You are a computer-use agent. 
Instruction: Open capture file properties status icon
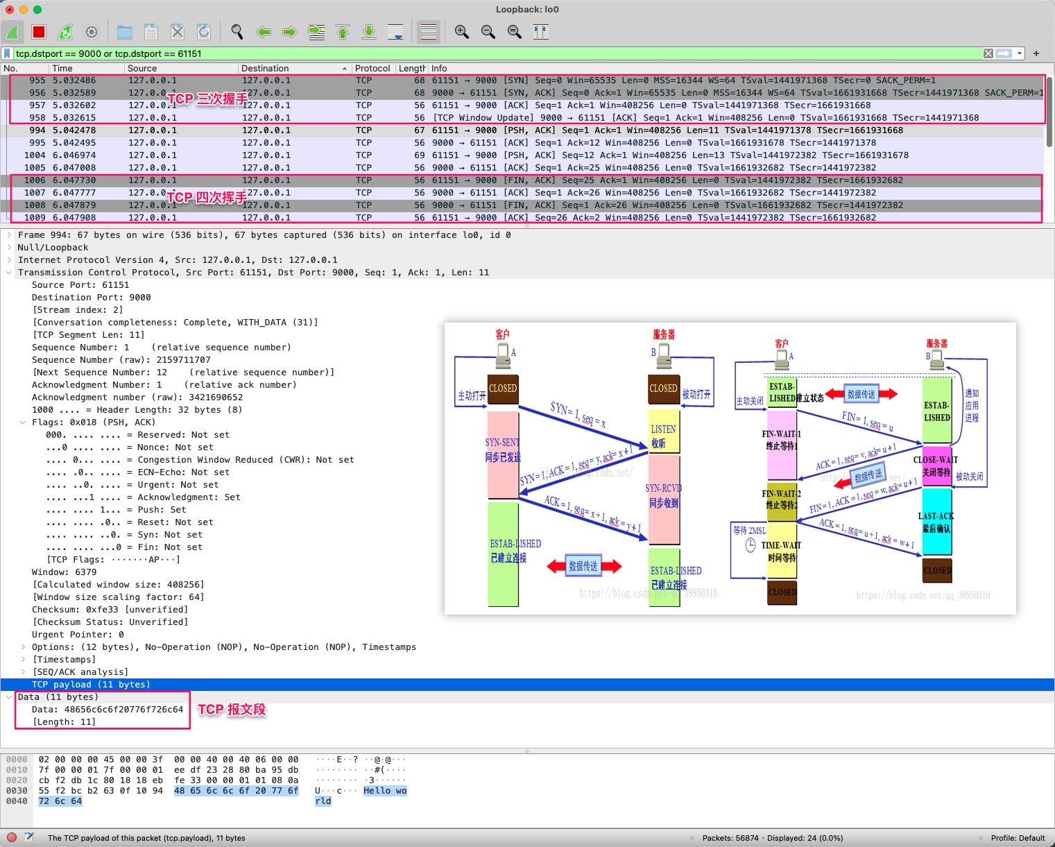coord(29,837)
